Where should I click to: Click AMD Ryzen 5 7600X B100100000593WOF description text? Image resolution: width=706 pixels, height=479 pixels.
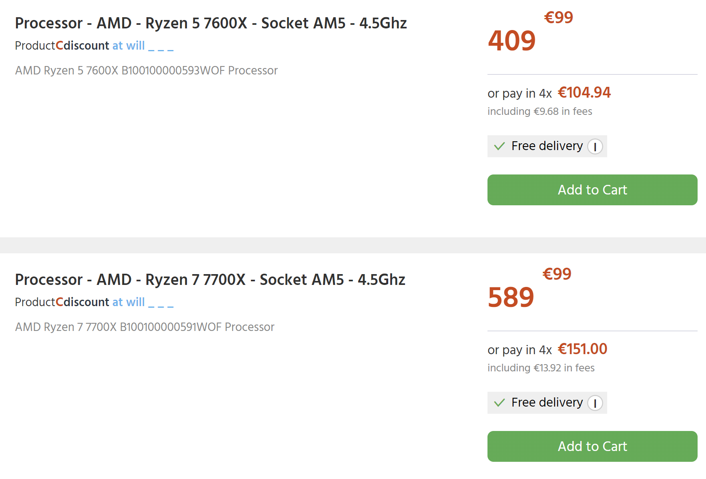pyautogui.click(x=146, y=70)
